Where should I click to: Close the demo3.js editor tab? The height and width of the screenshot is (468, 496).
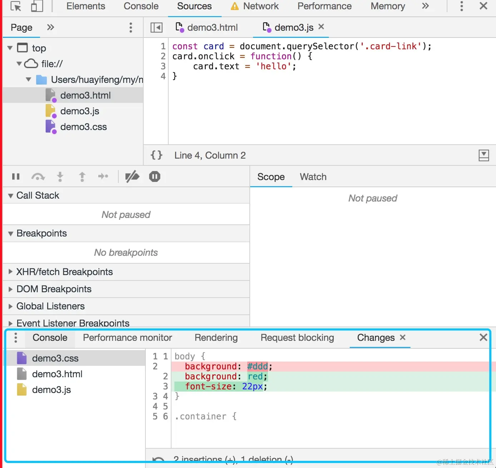coord(321,27)
